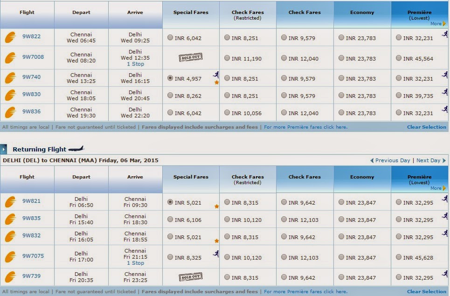Viewport: 450px width, 296px height.
Task: Expand More Première fares in returning table
Action: click(x=438, y=188)
